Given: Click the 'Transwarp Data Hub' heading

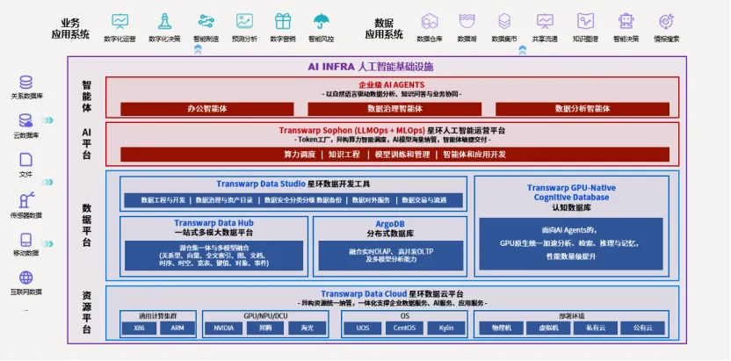Looking at the screenshot, I should coord(214,223).
